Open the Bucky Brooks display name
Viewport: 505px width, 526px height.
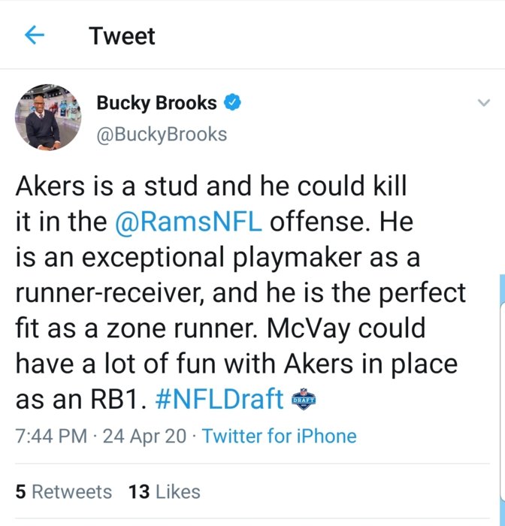pos(156,103)
